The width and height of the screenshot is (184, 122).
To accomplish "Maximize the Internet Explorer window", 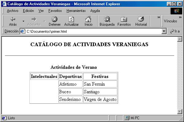I will point(174,4).
